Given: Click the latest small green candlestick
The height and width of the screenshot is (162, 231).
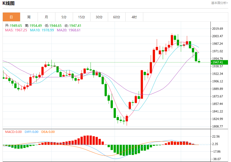Looking at the screenshot, I should pos(199,62).
